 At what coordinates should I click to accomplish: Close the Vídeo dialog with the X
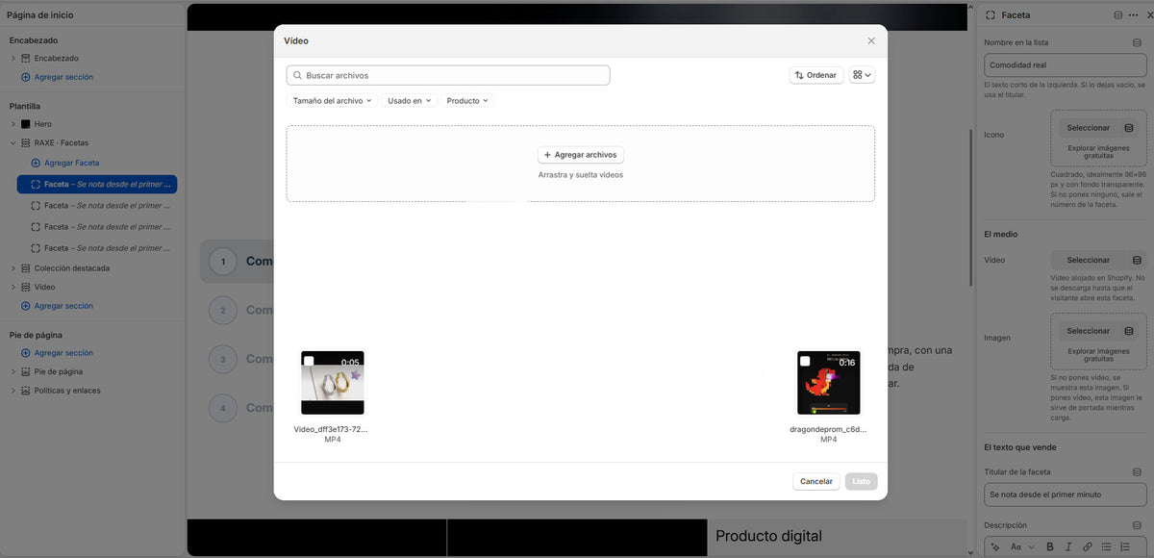[x=871, y=40]
